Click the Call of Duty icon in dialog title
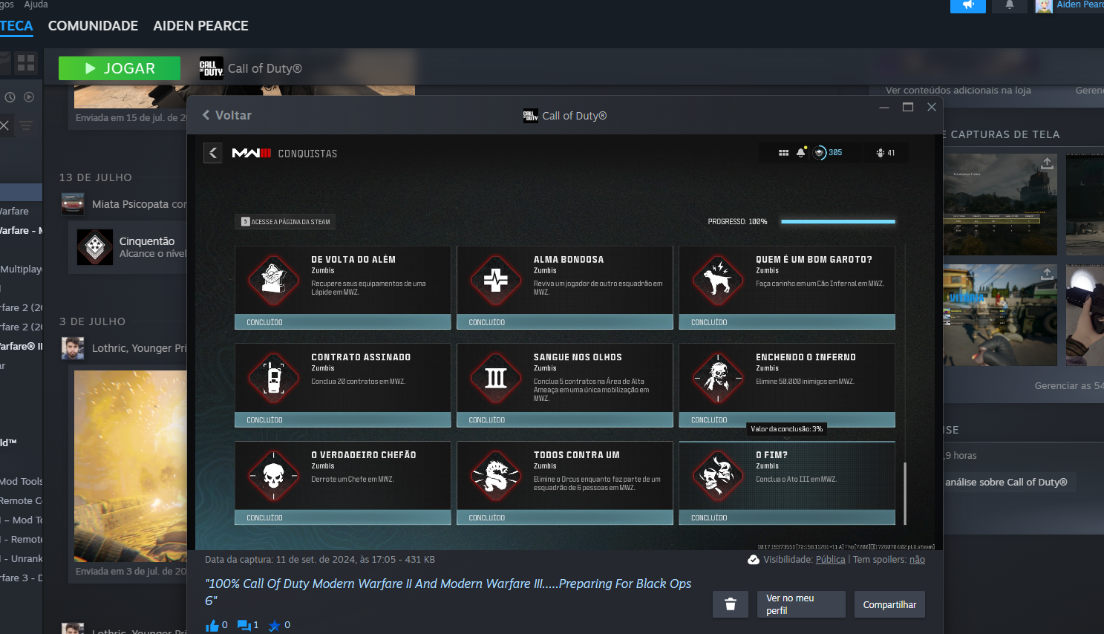This screenshot has height=634, width=1104. pos(530,116)
